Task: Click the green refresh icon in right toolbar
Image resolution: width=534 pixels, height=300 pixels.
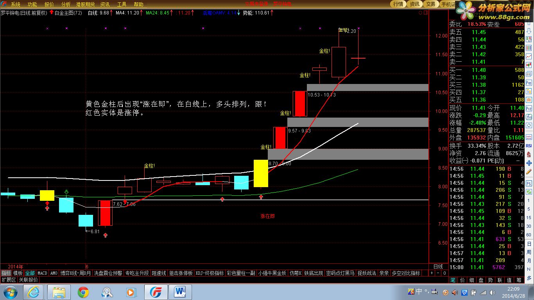Action: point(529,191)
